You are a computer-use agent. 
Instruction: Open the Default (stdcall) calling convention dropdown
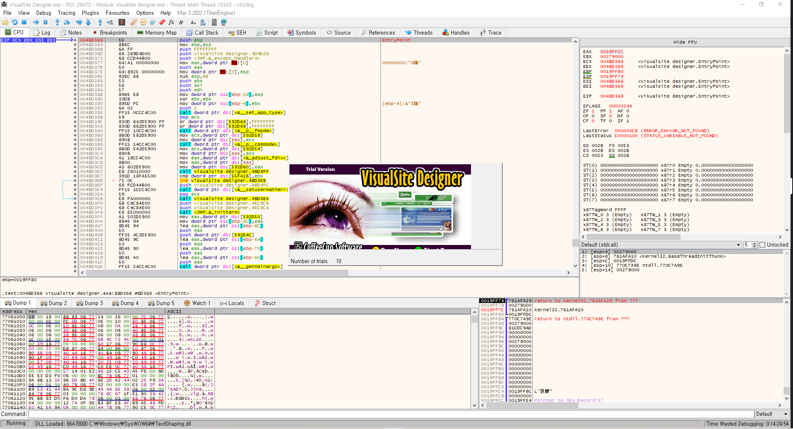pyautogui.click(x=660, y=245)
